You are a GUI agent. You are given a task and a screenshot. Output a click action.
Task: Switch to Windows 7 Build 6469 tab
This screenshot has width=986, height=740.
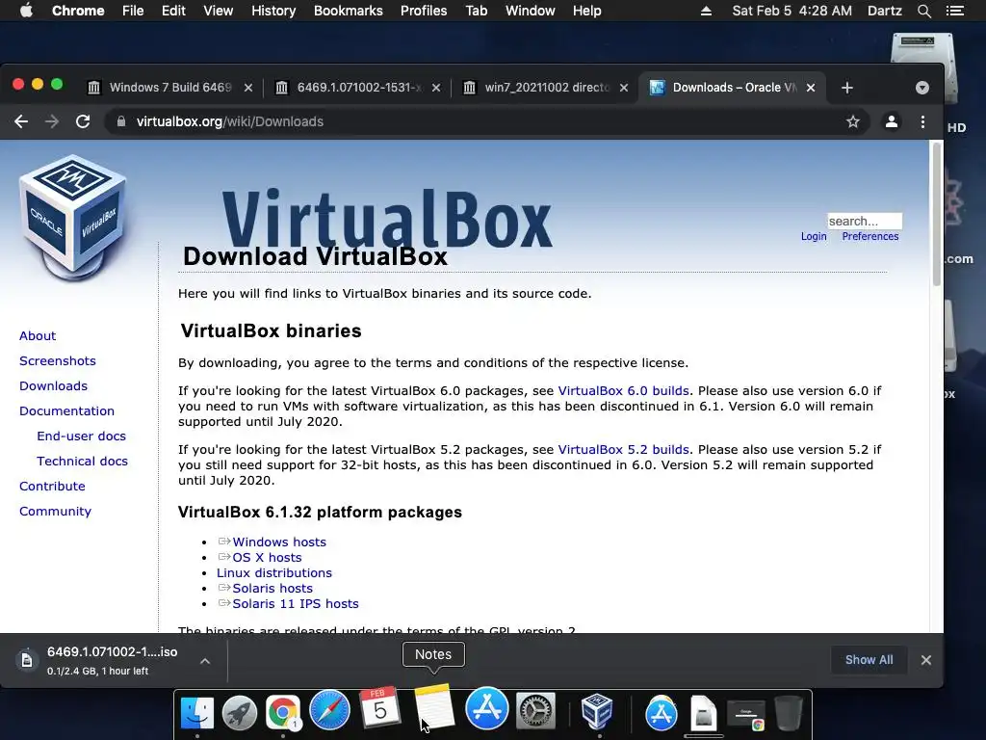(x=169, y=88)
